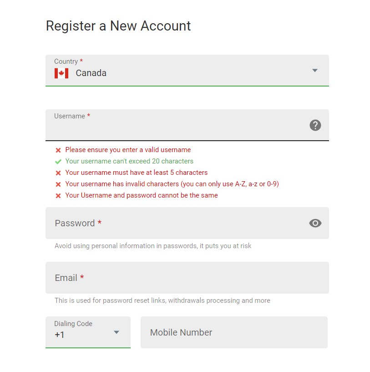Open the Dialing Code dropdown arrow
This screenshot has width=370, height=372.
pyautogui.click(x=117, y=332)
